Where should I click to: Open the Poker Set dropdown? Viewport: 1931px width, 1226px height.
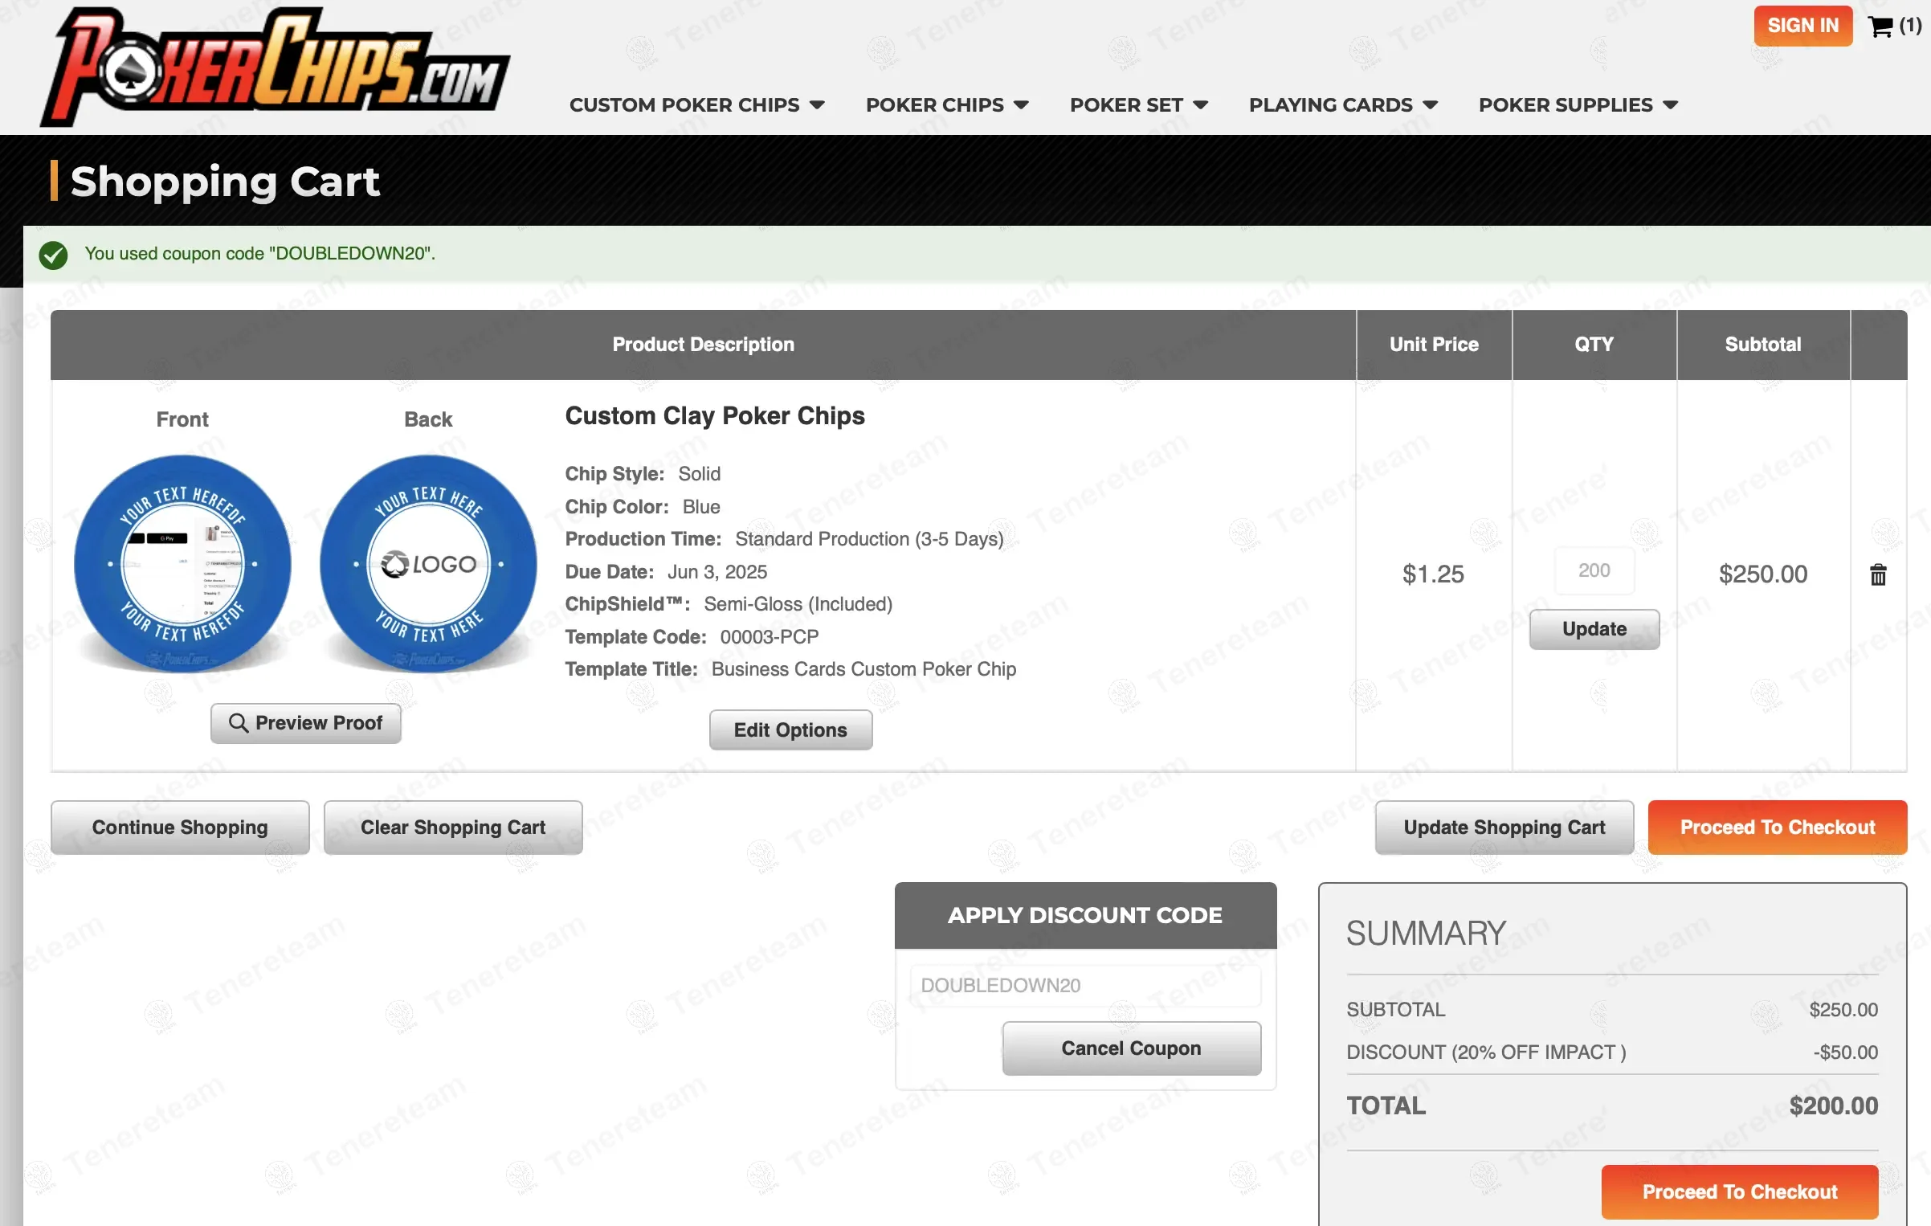(1138, 105)
